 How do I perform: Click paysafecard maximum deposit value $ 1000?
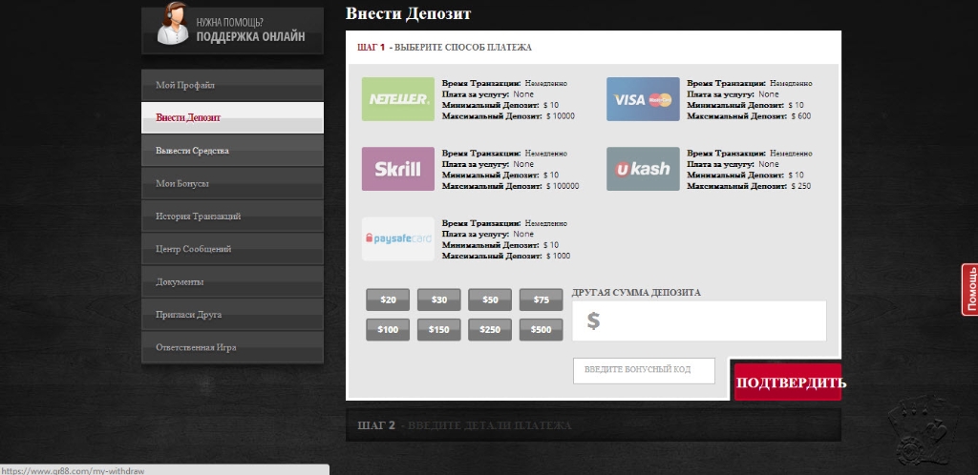click(558, 256)
